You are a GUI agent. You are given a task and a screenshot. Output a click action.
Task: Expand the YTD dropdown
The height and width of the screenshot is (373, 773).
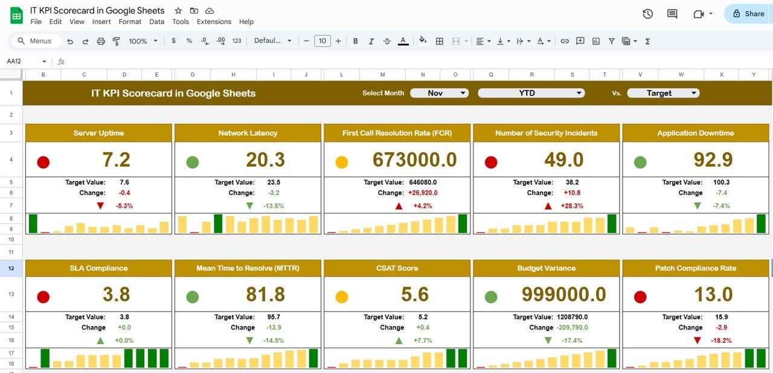click(531, 93)
